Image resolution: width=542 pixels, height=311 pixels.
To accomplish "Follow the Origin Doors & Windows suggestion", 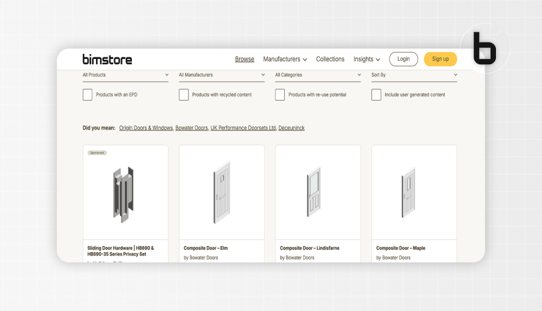I will (x=146, y=128).
